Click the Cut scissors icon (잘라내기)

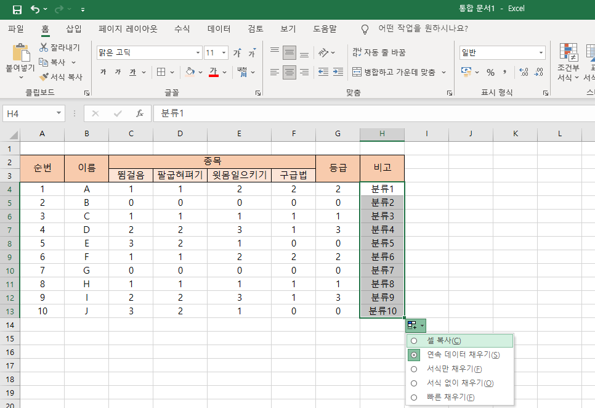point(44,47)
